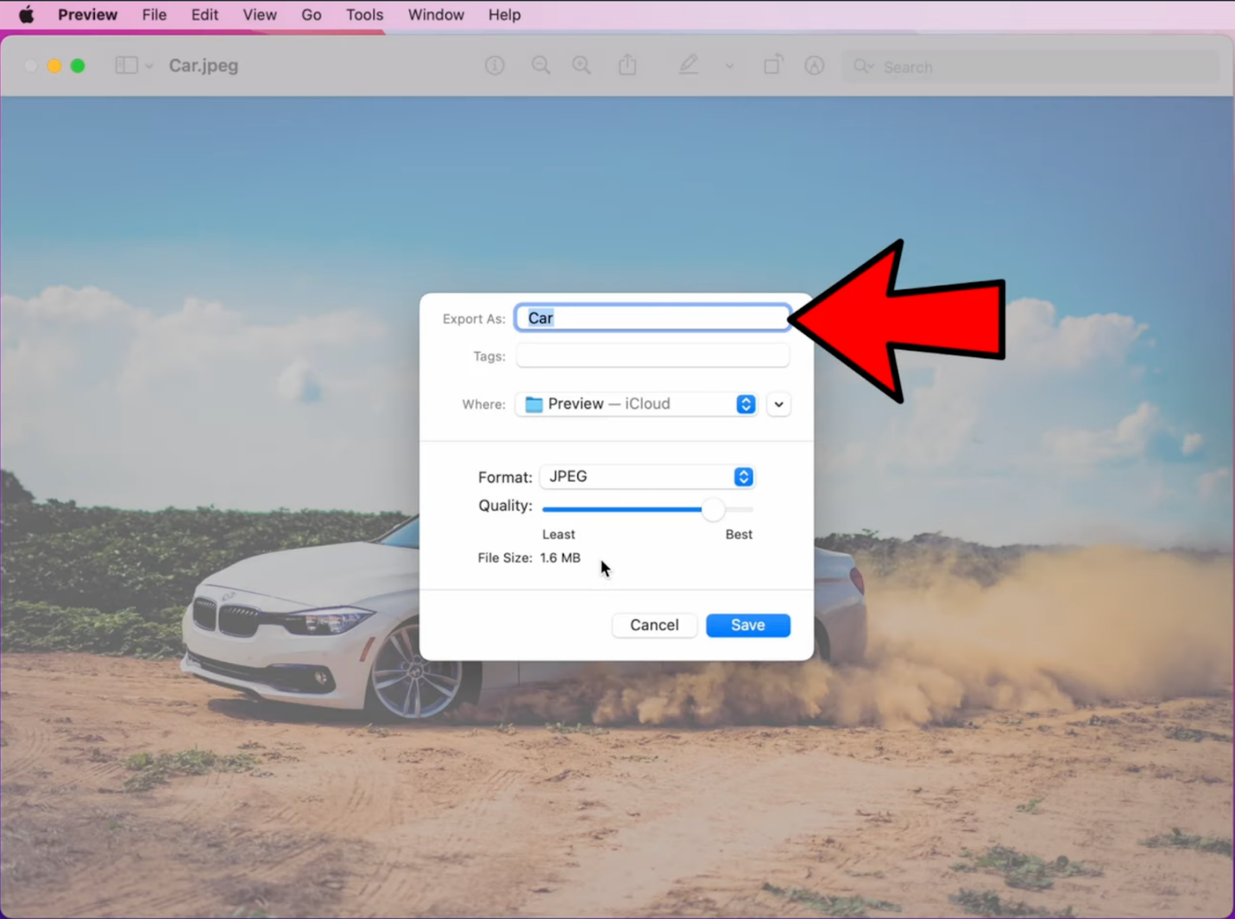Open the Markup toolbar chevron dropdown
The image size is (1235, 919).
[729, 66]
